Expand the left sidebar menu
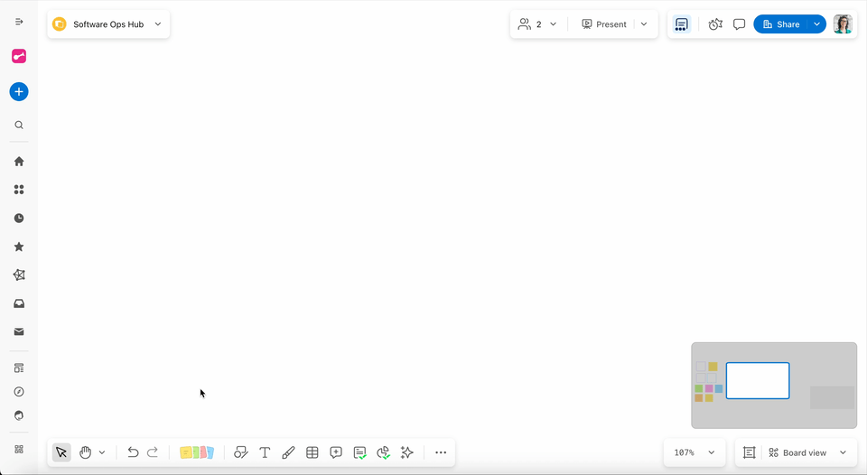 [19, 22]
